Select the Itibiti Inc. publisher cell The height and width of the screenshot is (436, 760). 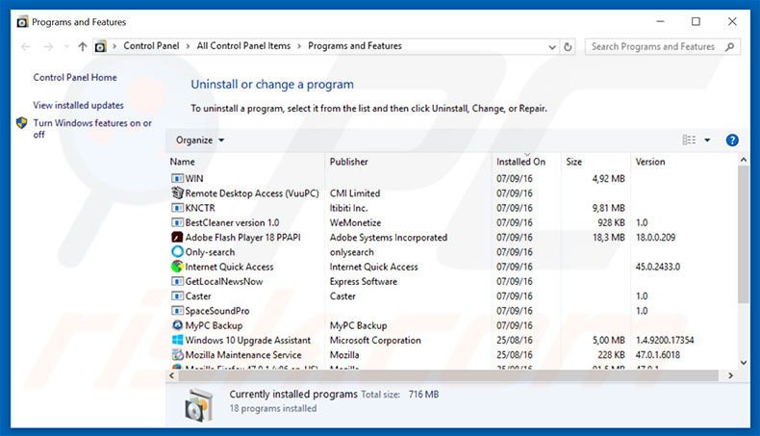coord(348,208)
